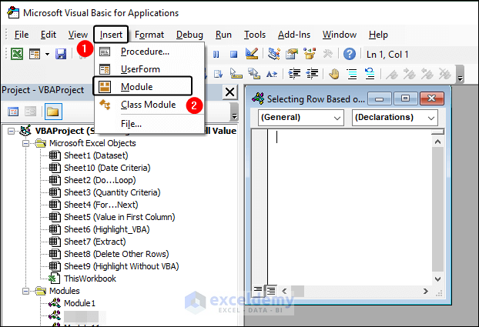Click View Object in the Project panel

click(x=31, y=112)
